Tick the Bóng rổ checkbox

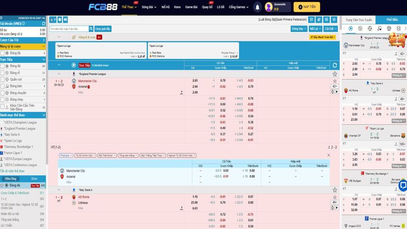[3, 73]
